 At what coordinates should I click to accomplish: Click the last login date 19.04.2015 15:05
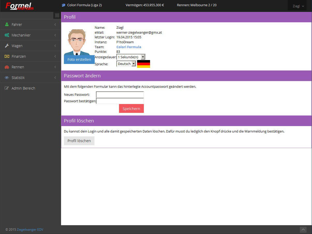129,37
